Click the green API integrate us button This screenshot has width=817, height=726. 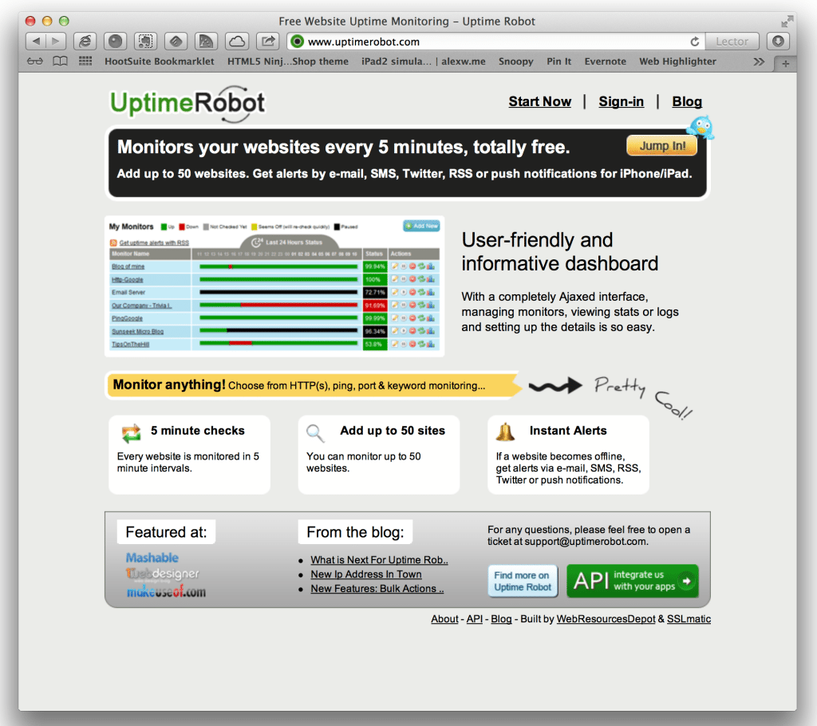coord(633,581)
